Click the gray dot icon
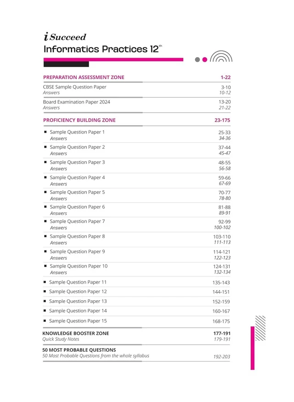 coord(197,59)
